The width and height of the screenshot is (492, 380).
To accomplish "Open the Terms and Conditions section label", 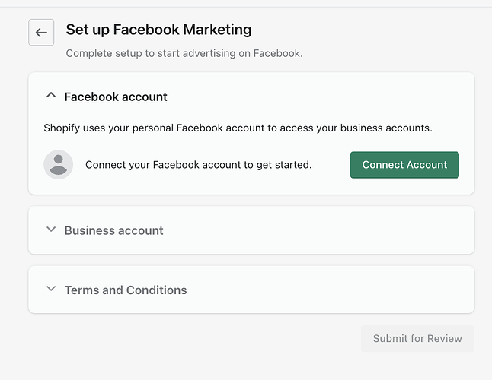I will (126, 290).
